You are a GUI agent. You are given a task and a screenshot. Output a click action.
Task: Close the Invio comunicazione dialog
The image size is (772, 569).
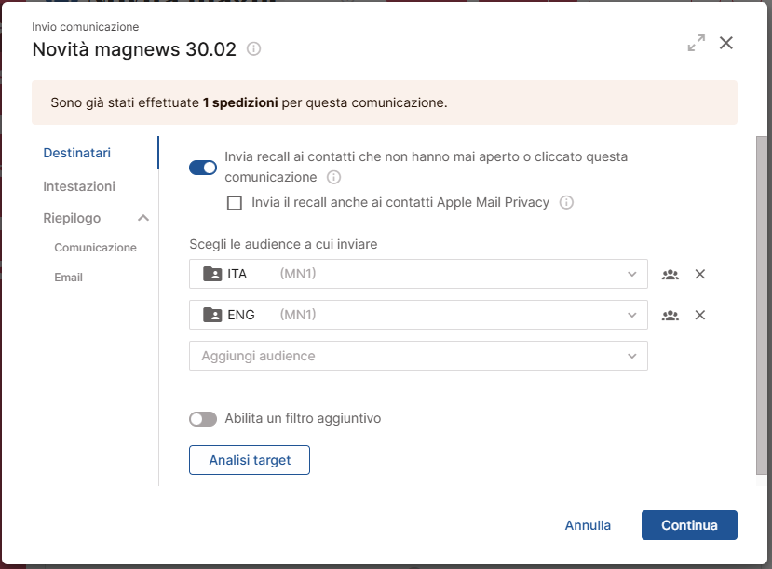pos(726,43)
